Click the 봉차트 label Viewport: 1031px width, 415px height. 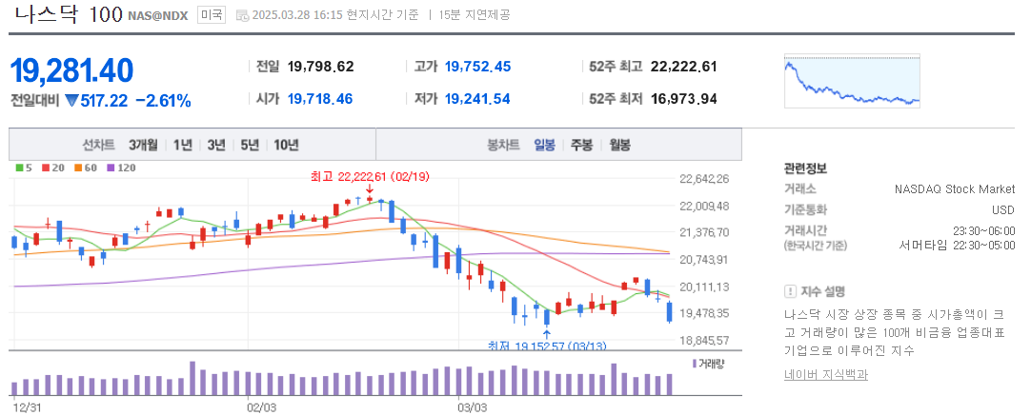click(x=503, y=145)
